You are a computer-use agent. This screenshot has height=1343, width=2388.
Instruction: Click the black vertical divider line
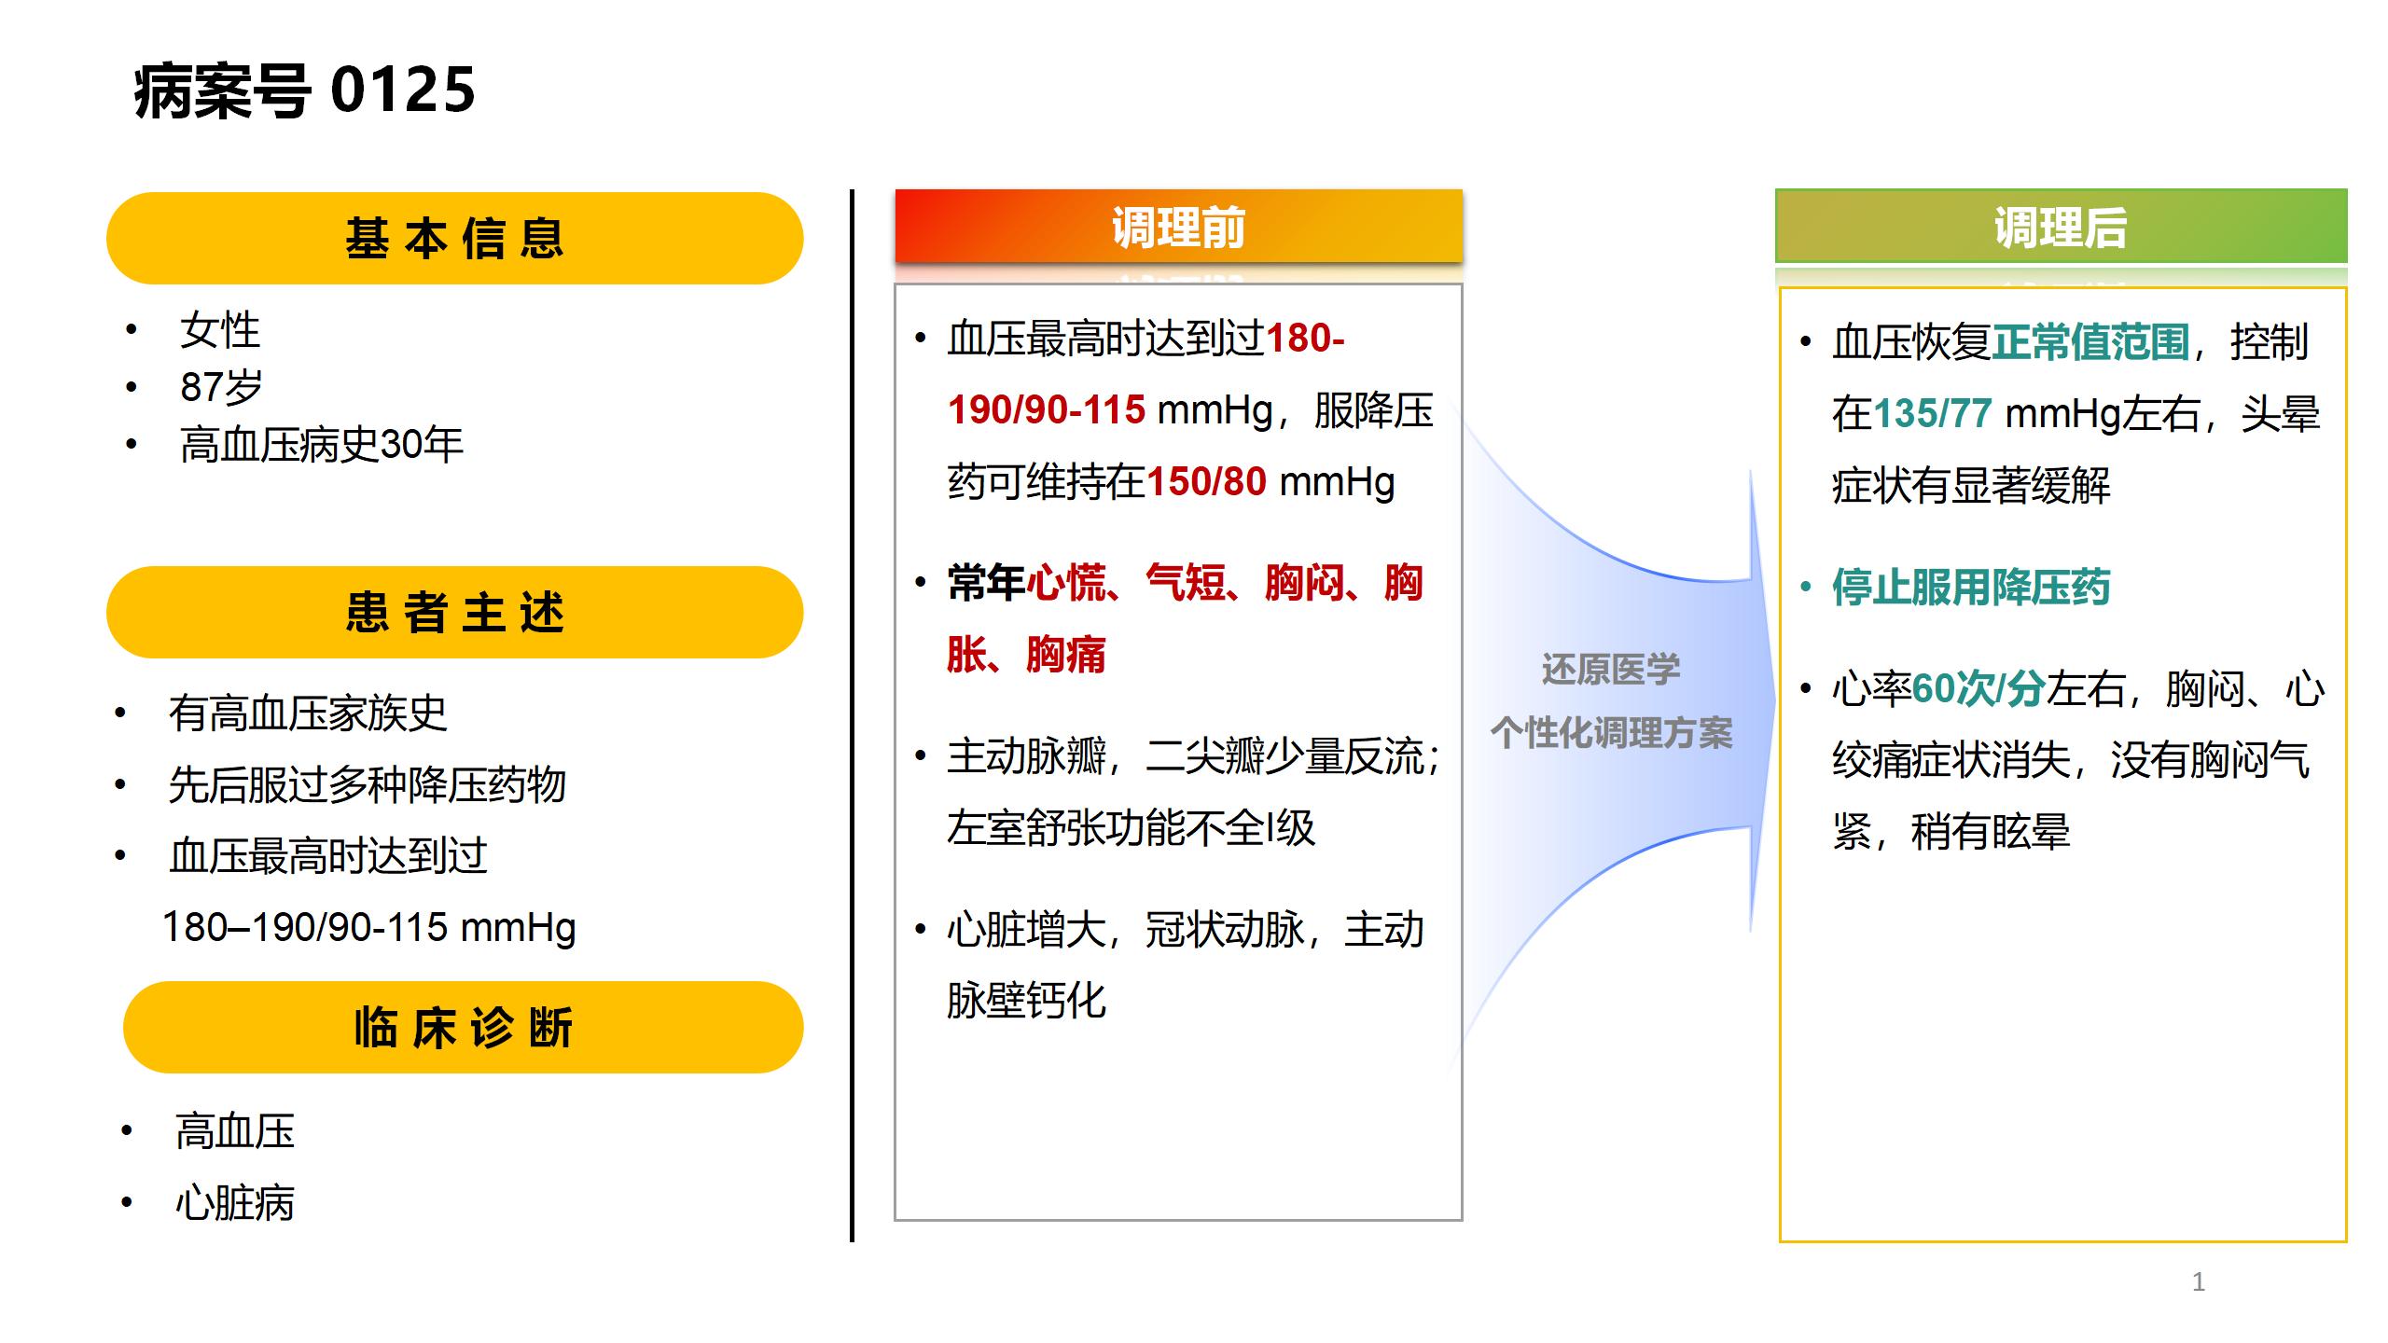[x=852, y=716]
